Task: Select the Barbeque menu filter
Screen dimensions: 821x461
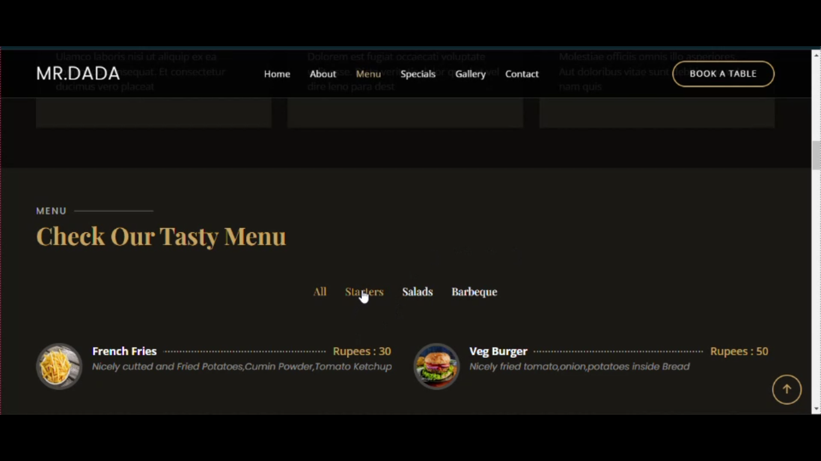Action: 474,292
